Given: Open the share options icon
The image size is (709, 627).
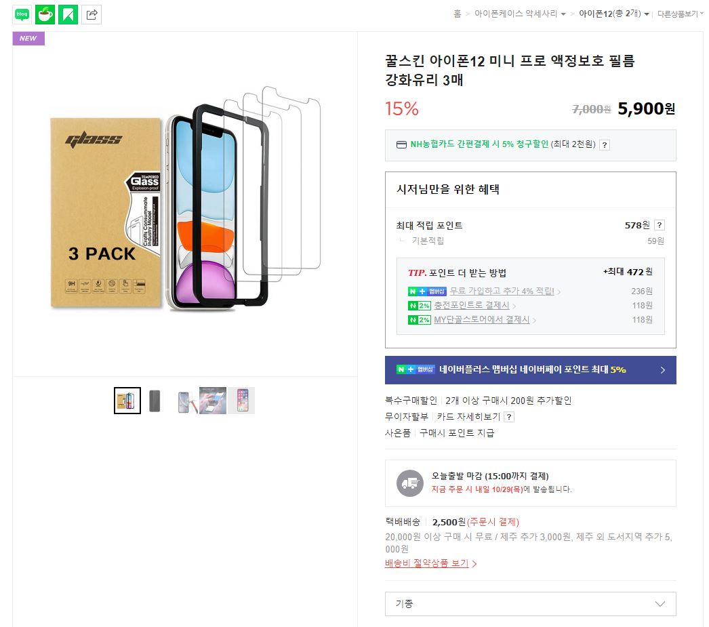Looking at the screenshot, I should 92,14.
